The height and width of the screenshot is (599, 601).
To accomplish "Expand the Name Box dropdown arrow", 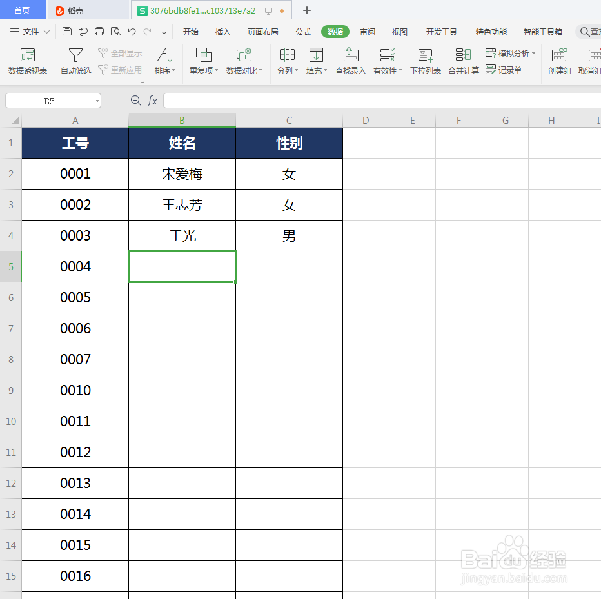I will click(x=98, y=101).
